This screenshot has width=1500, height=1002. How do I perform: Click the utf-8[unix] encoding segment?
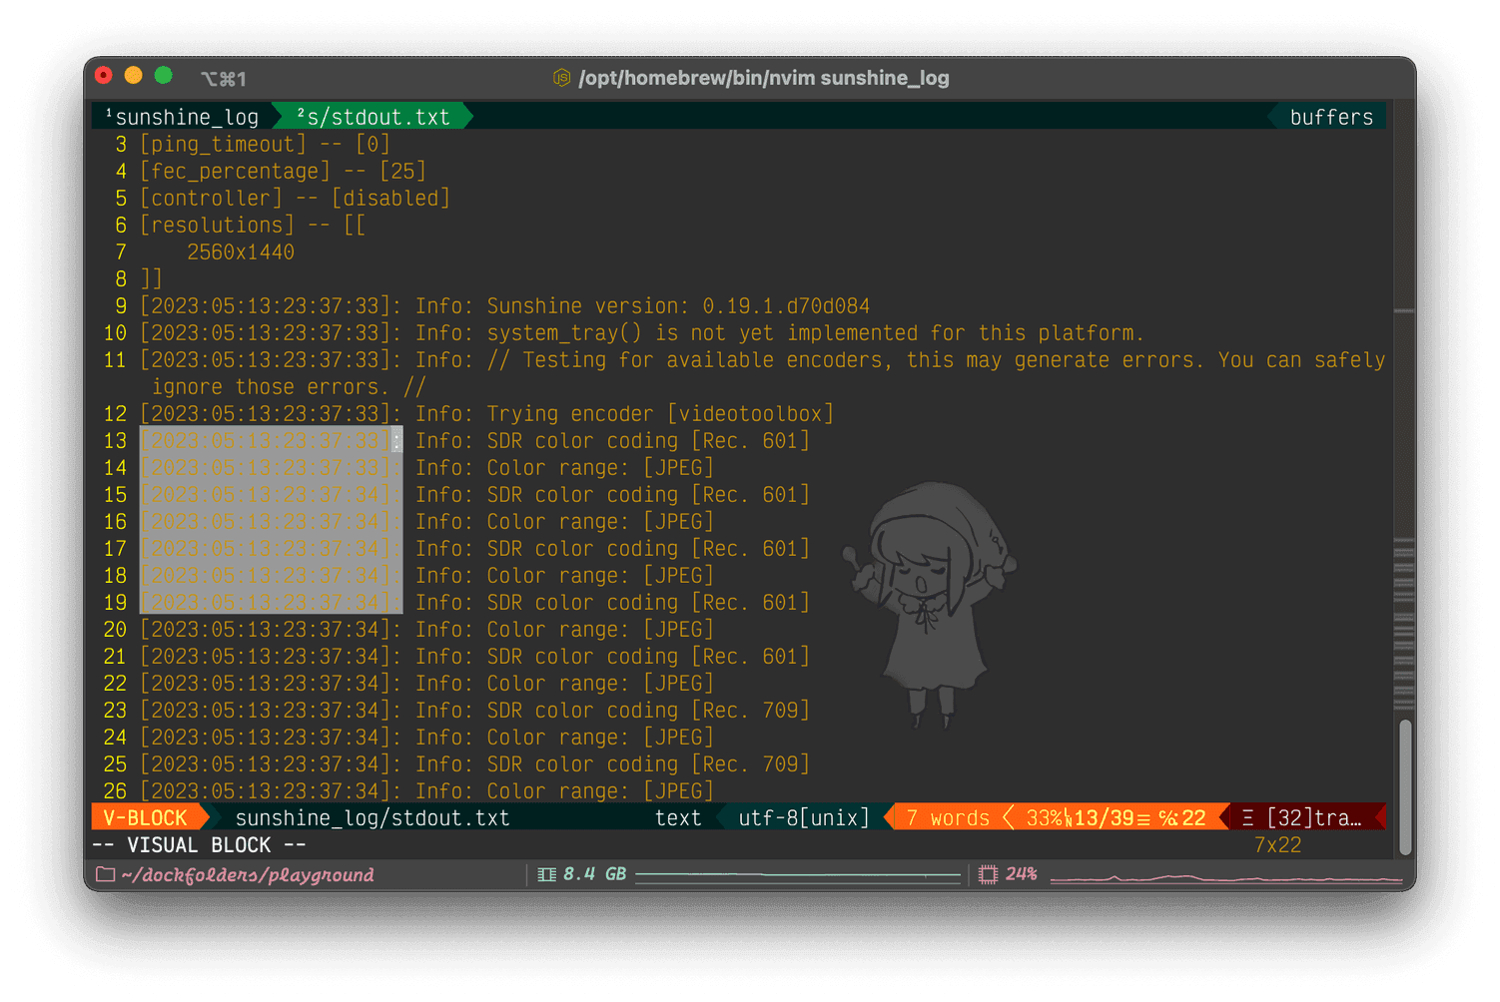click(804, 818)
